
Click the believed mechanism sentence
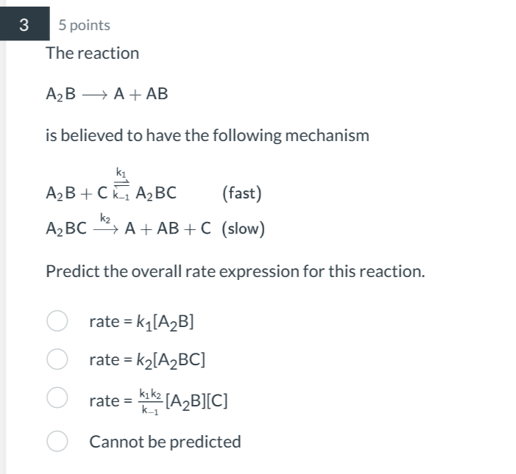[x=207, y=135]
